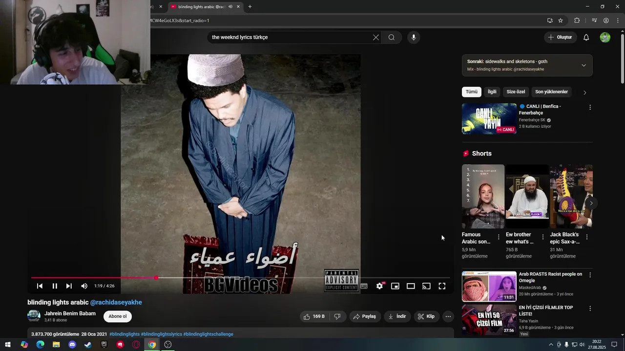Open options for the Benfica - Fenerbahçe video
625x351 pixels.
pos(590,107)
